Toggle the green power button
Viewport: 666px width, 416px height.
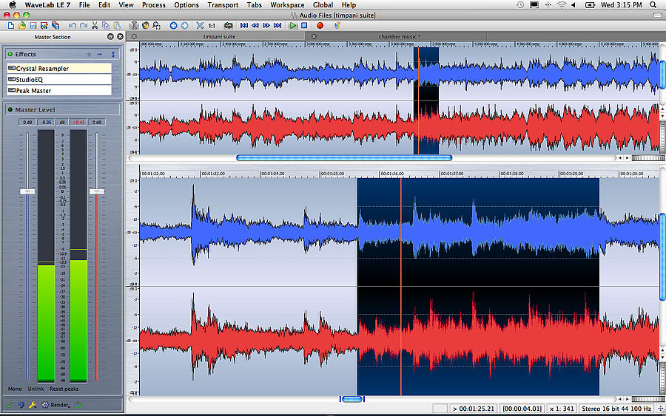coord(78,405)
